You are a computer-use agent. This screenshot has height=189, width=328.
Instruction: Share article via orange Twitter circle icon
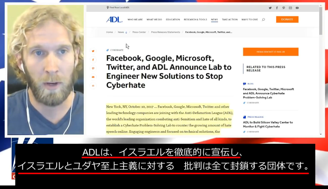tap(93, 51)
